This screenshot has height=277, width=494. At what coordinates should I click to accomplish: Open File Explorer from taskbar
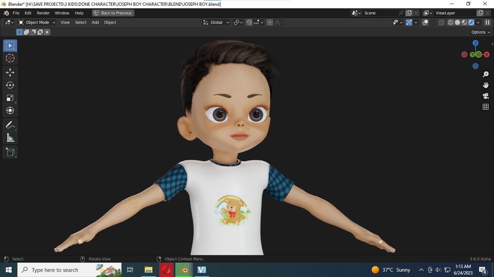click(148, 270)
